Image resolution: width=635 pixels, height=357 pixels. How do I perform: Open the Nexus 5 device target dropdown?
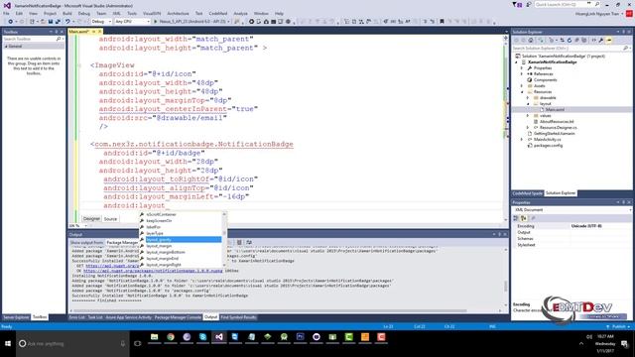pyautogui.click(x=229, y=22)
